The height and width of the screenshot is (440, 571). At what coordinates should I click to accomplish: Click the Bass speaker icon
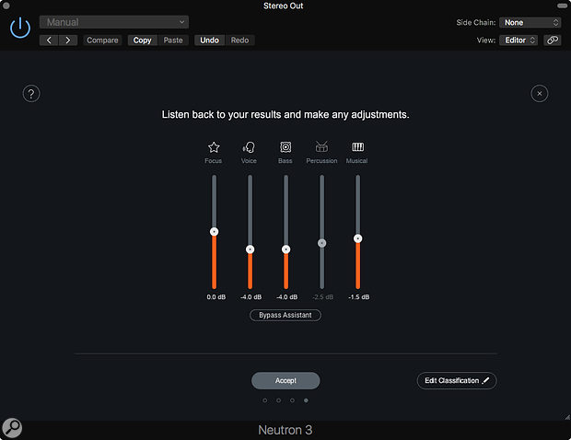[285, 147]
